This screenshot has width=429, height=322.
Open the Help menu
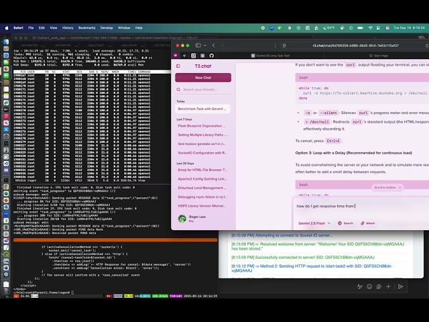(139, 28)
